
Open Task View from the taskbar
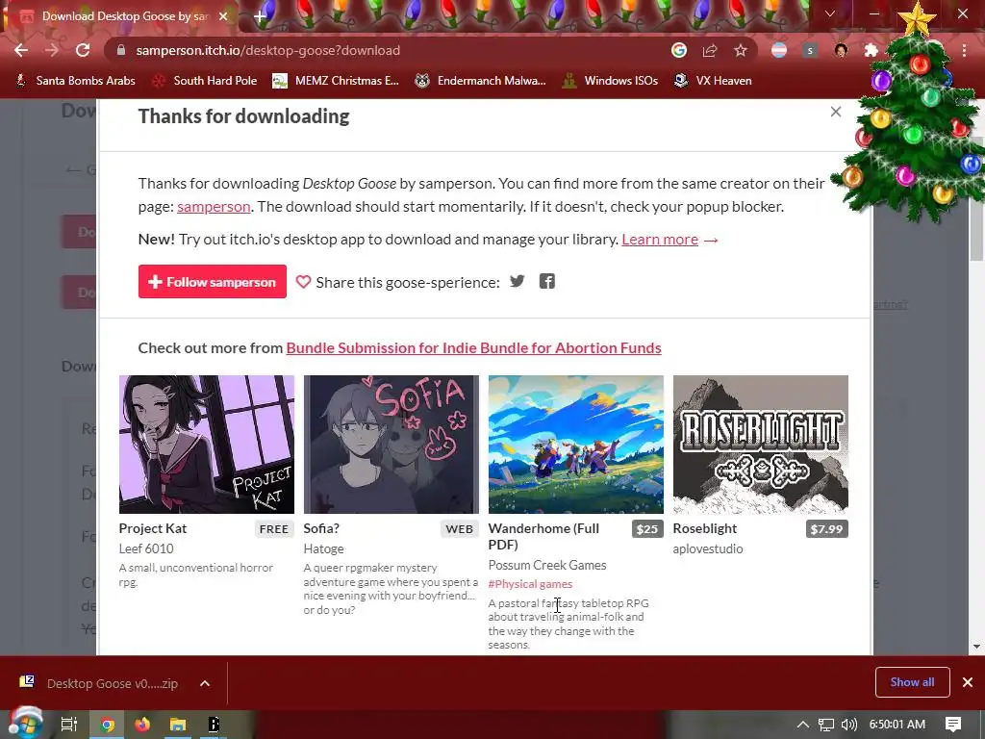(69, 725)
